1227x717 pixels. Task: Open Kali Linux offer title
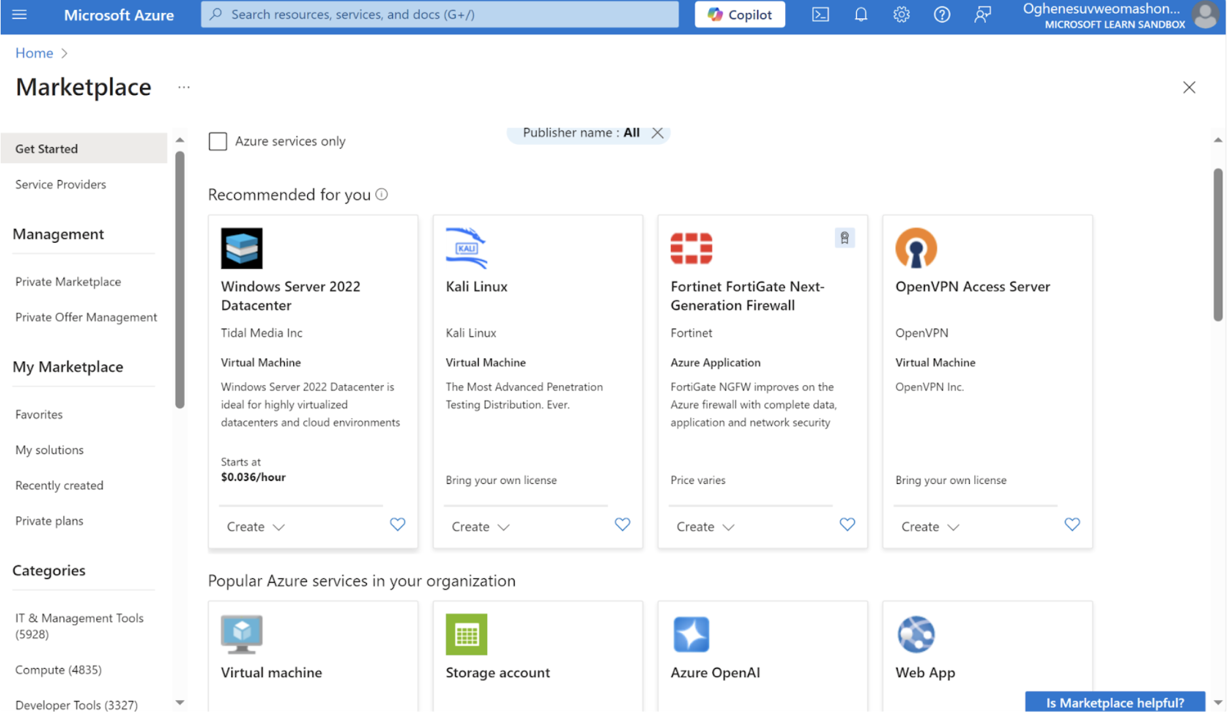click(476, 287)
